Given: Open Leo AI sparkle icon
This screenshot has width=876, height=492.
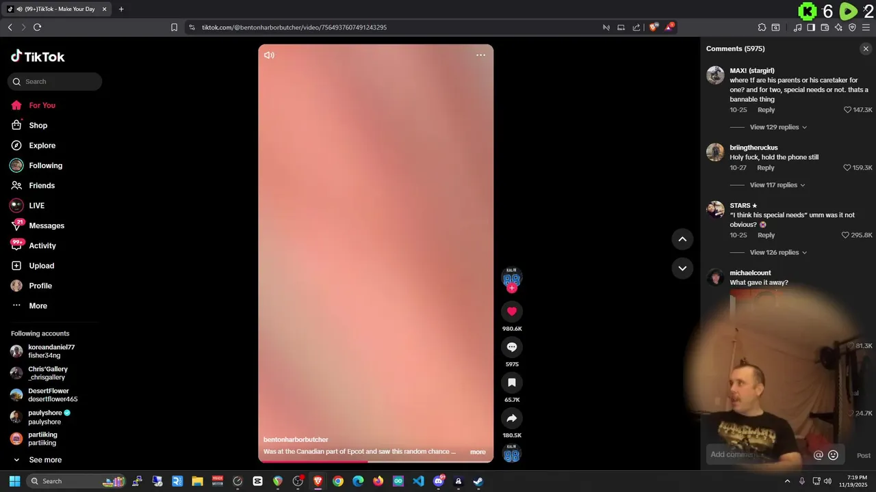Looking at the screenshot, I should pyautogui.click(x=838, y=27).
